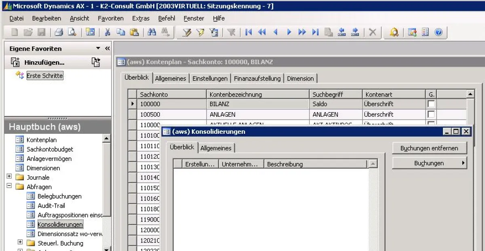Expand the Steuerl. Buchung folder
Image resolution: width=485 pixels, height=251 pixels.
[x=20, y=241]
